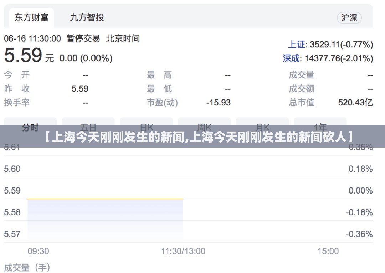Click the 市盈(动) label
Image resolution: width=385 pixels, height=273 pixels.
pos(162,103)
